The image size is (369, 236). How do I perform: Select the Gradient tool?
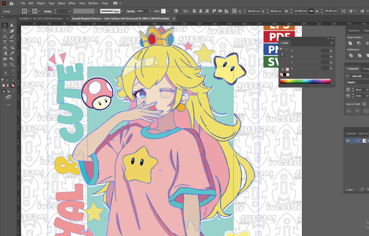click(5, 53)
